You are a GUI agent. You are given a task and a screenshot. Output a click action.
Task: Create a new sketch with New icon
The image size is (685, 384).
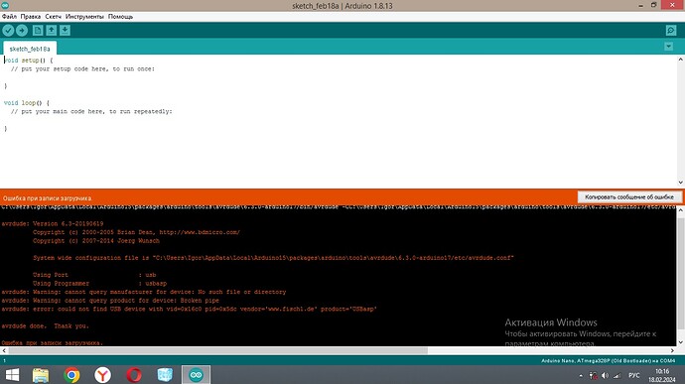pyautogui.click(x=38, y=30)
